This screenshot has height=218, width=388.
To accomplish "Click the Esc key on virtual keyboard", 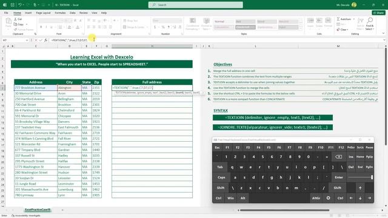I will (217, 148).
